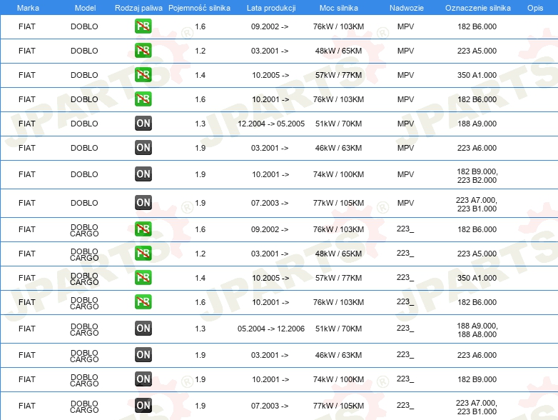The height and width of the screenshot is (420, 558).
Task: Click petrol icon in Doblo MPV 1.6 09.2002 row
Action: 143,26
